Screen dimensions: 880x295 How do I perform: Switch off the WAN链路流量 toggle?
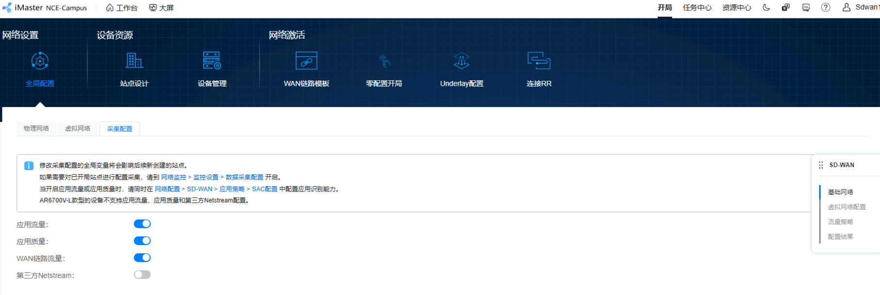pyautogui.click(x=142, y=258)
